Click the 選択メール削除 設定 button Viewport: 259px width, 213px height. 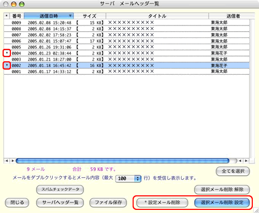click(222, 203)
